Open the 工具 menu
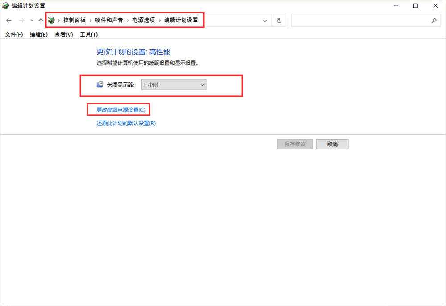 [89, 34]
